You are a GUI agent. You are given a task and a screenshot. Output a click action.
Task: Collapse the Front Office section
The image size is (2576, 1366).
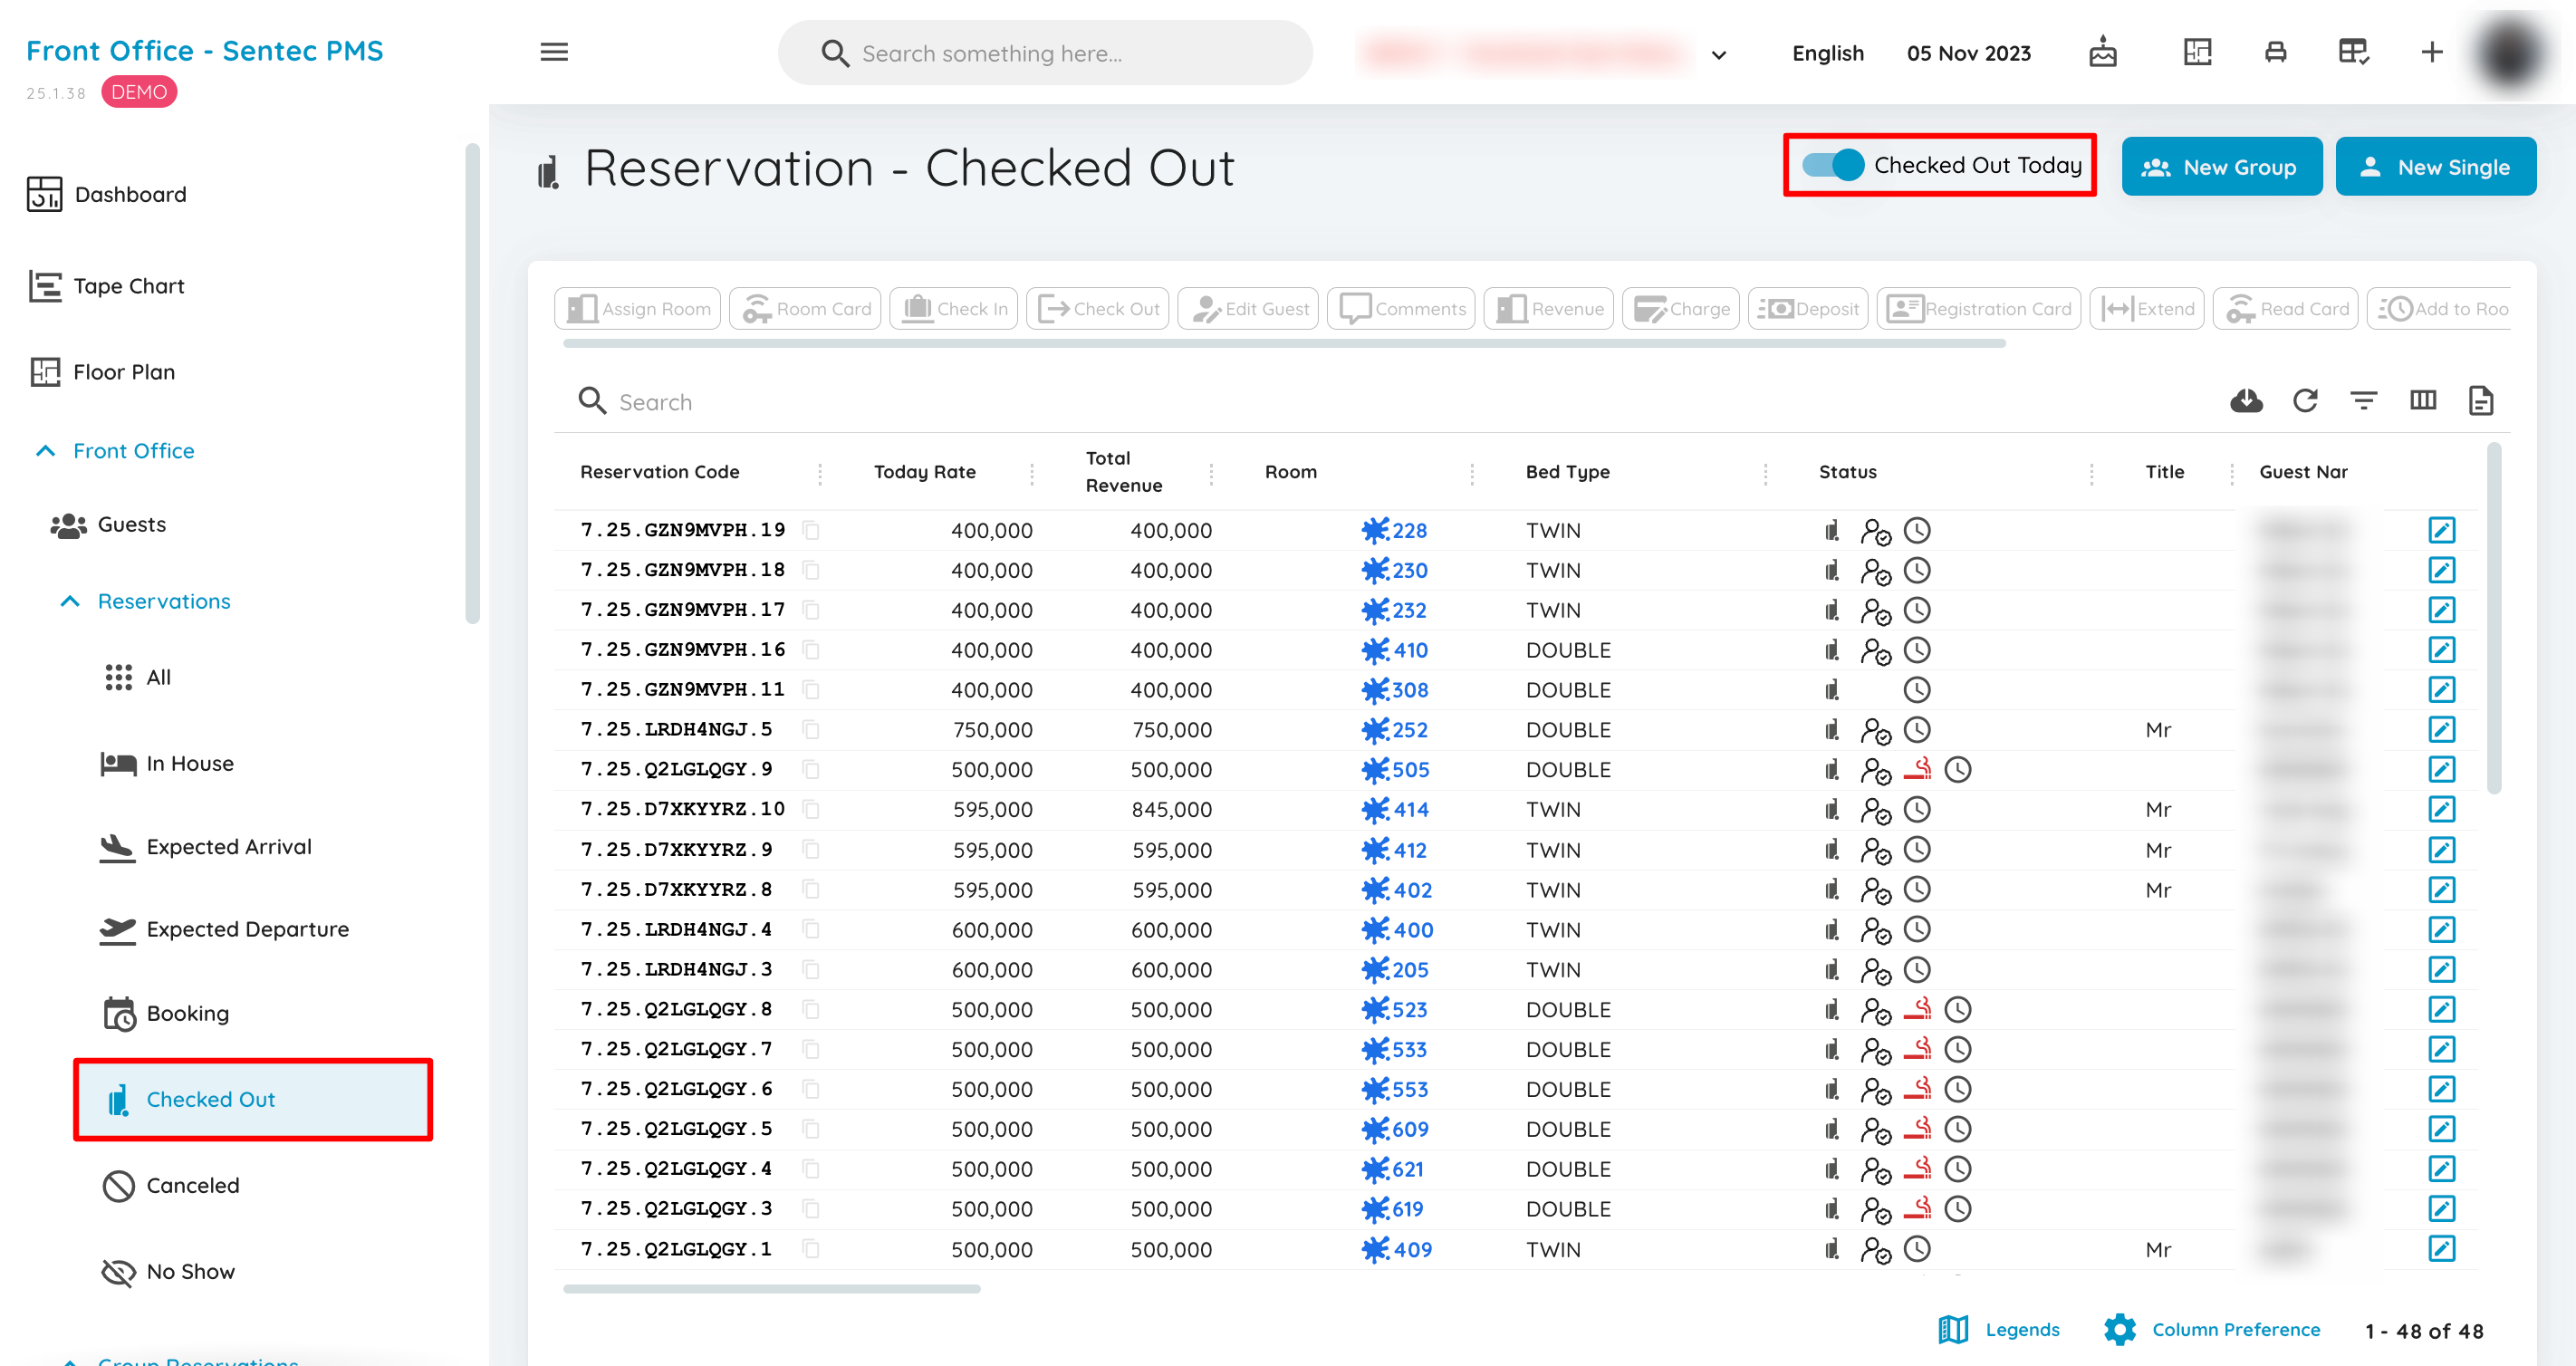[x=45, y=451]
